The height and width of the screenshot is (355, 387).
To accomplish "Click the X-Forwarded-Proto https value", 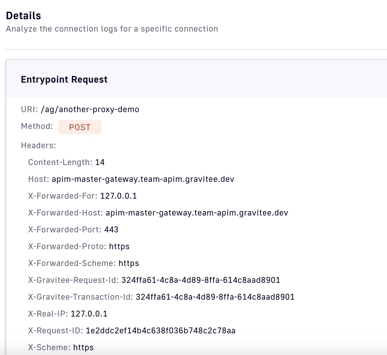I will tap(119, 246).
